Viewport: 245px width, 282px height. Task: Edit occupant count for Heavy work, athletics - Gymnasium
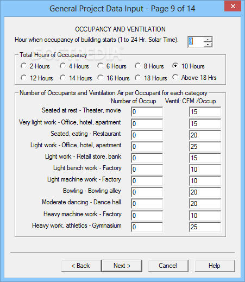[x=147, y=227]
